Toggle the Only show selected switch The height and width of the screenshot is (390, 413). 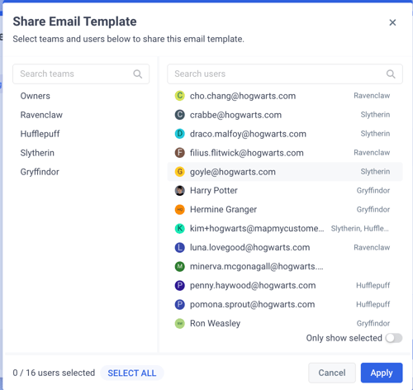click(394, 338)
